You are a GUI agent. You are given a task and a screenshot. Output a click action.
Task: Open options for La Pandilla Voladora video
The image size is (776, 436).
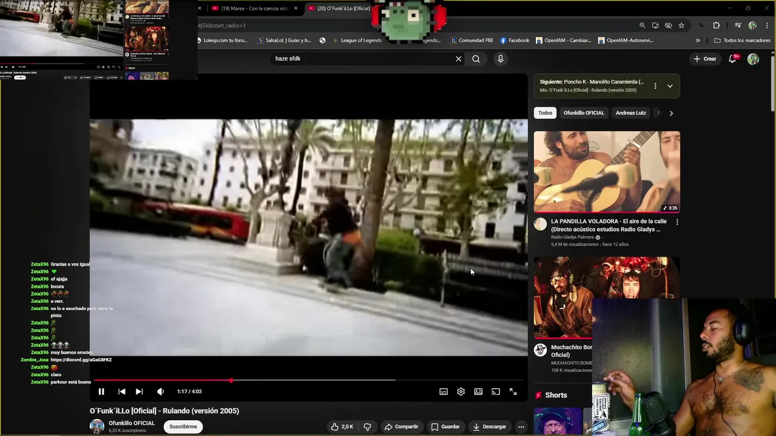tap(677, 222)
